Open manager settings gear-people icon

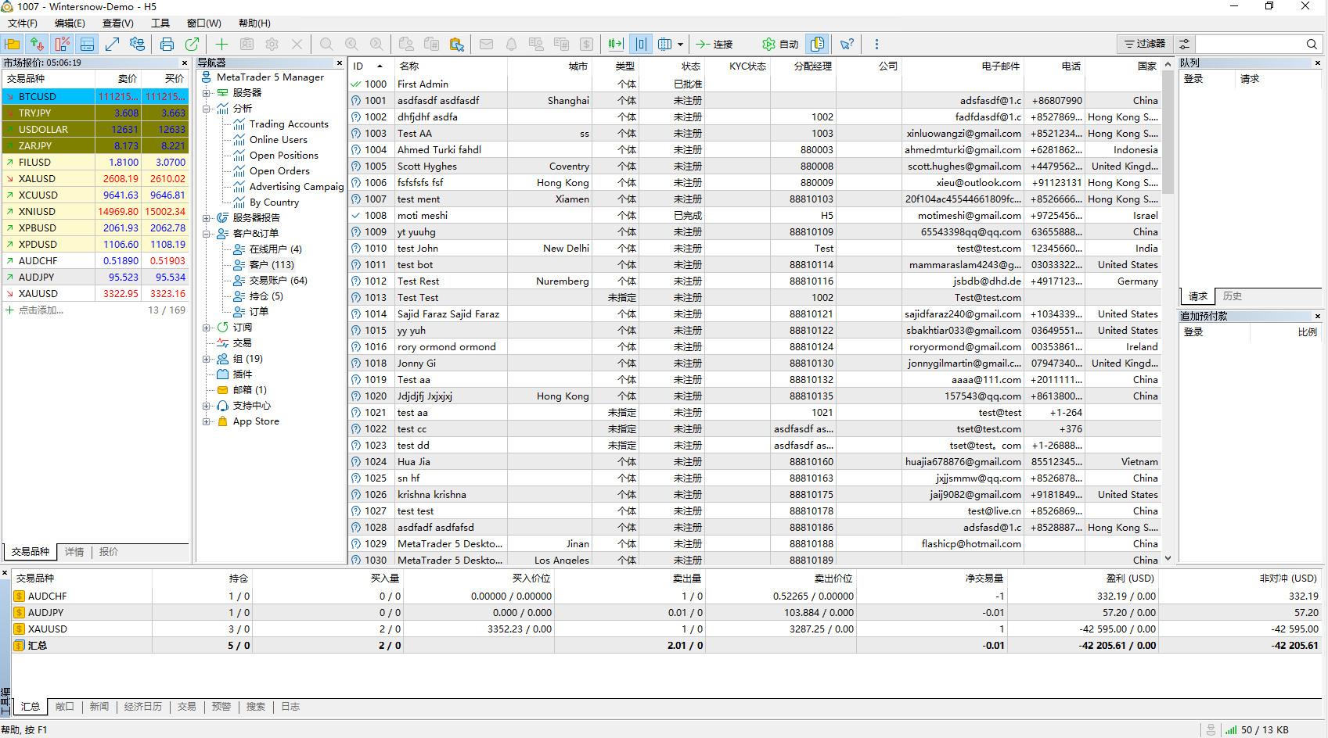click(137, 44)
